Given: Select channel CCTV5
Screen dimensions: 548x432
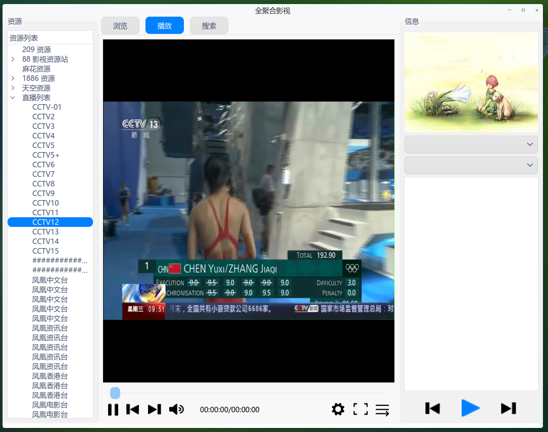Looking at the screenshot, I should [43, 146].
